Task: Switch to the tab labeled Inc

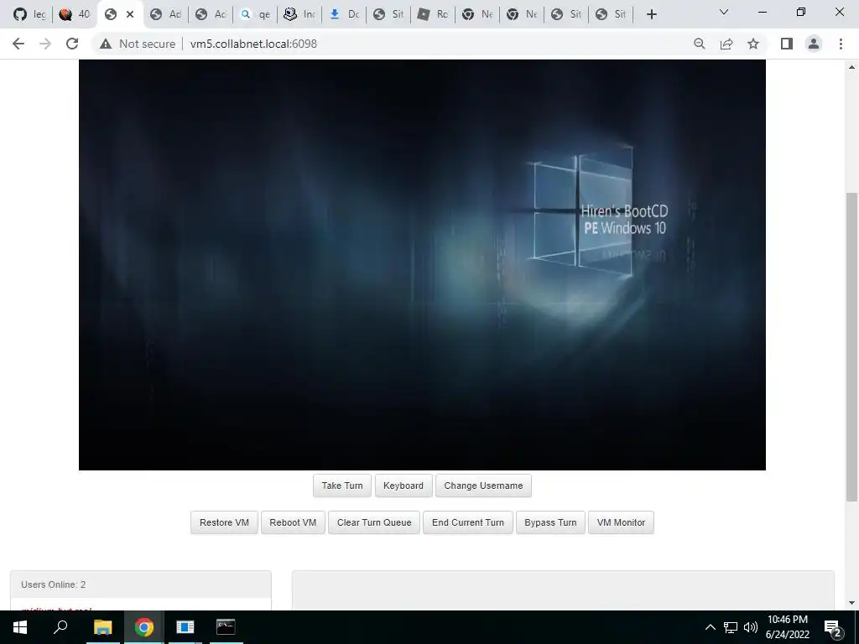Action: coord(299,14)
